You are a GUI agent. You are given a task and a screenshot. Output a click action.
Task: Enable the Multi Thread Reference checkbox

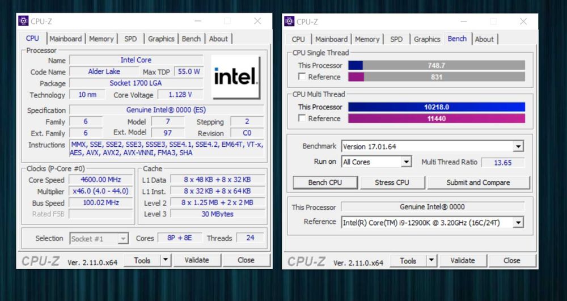click(302, 118)
